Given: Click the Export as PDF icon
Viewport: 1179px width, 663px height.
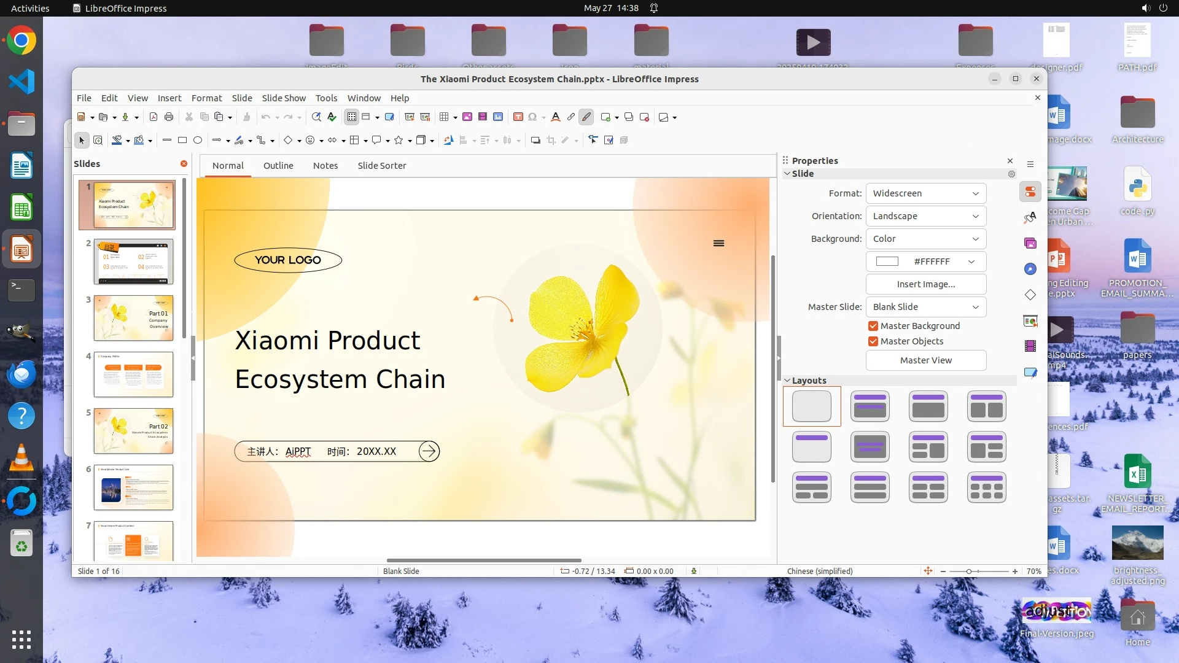Looking at the screenshot, I should 154,117.
